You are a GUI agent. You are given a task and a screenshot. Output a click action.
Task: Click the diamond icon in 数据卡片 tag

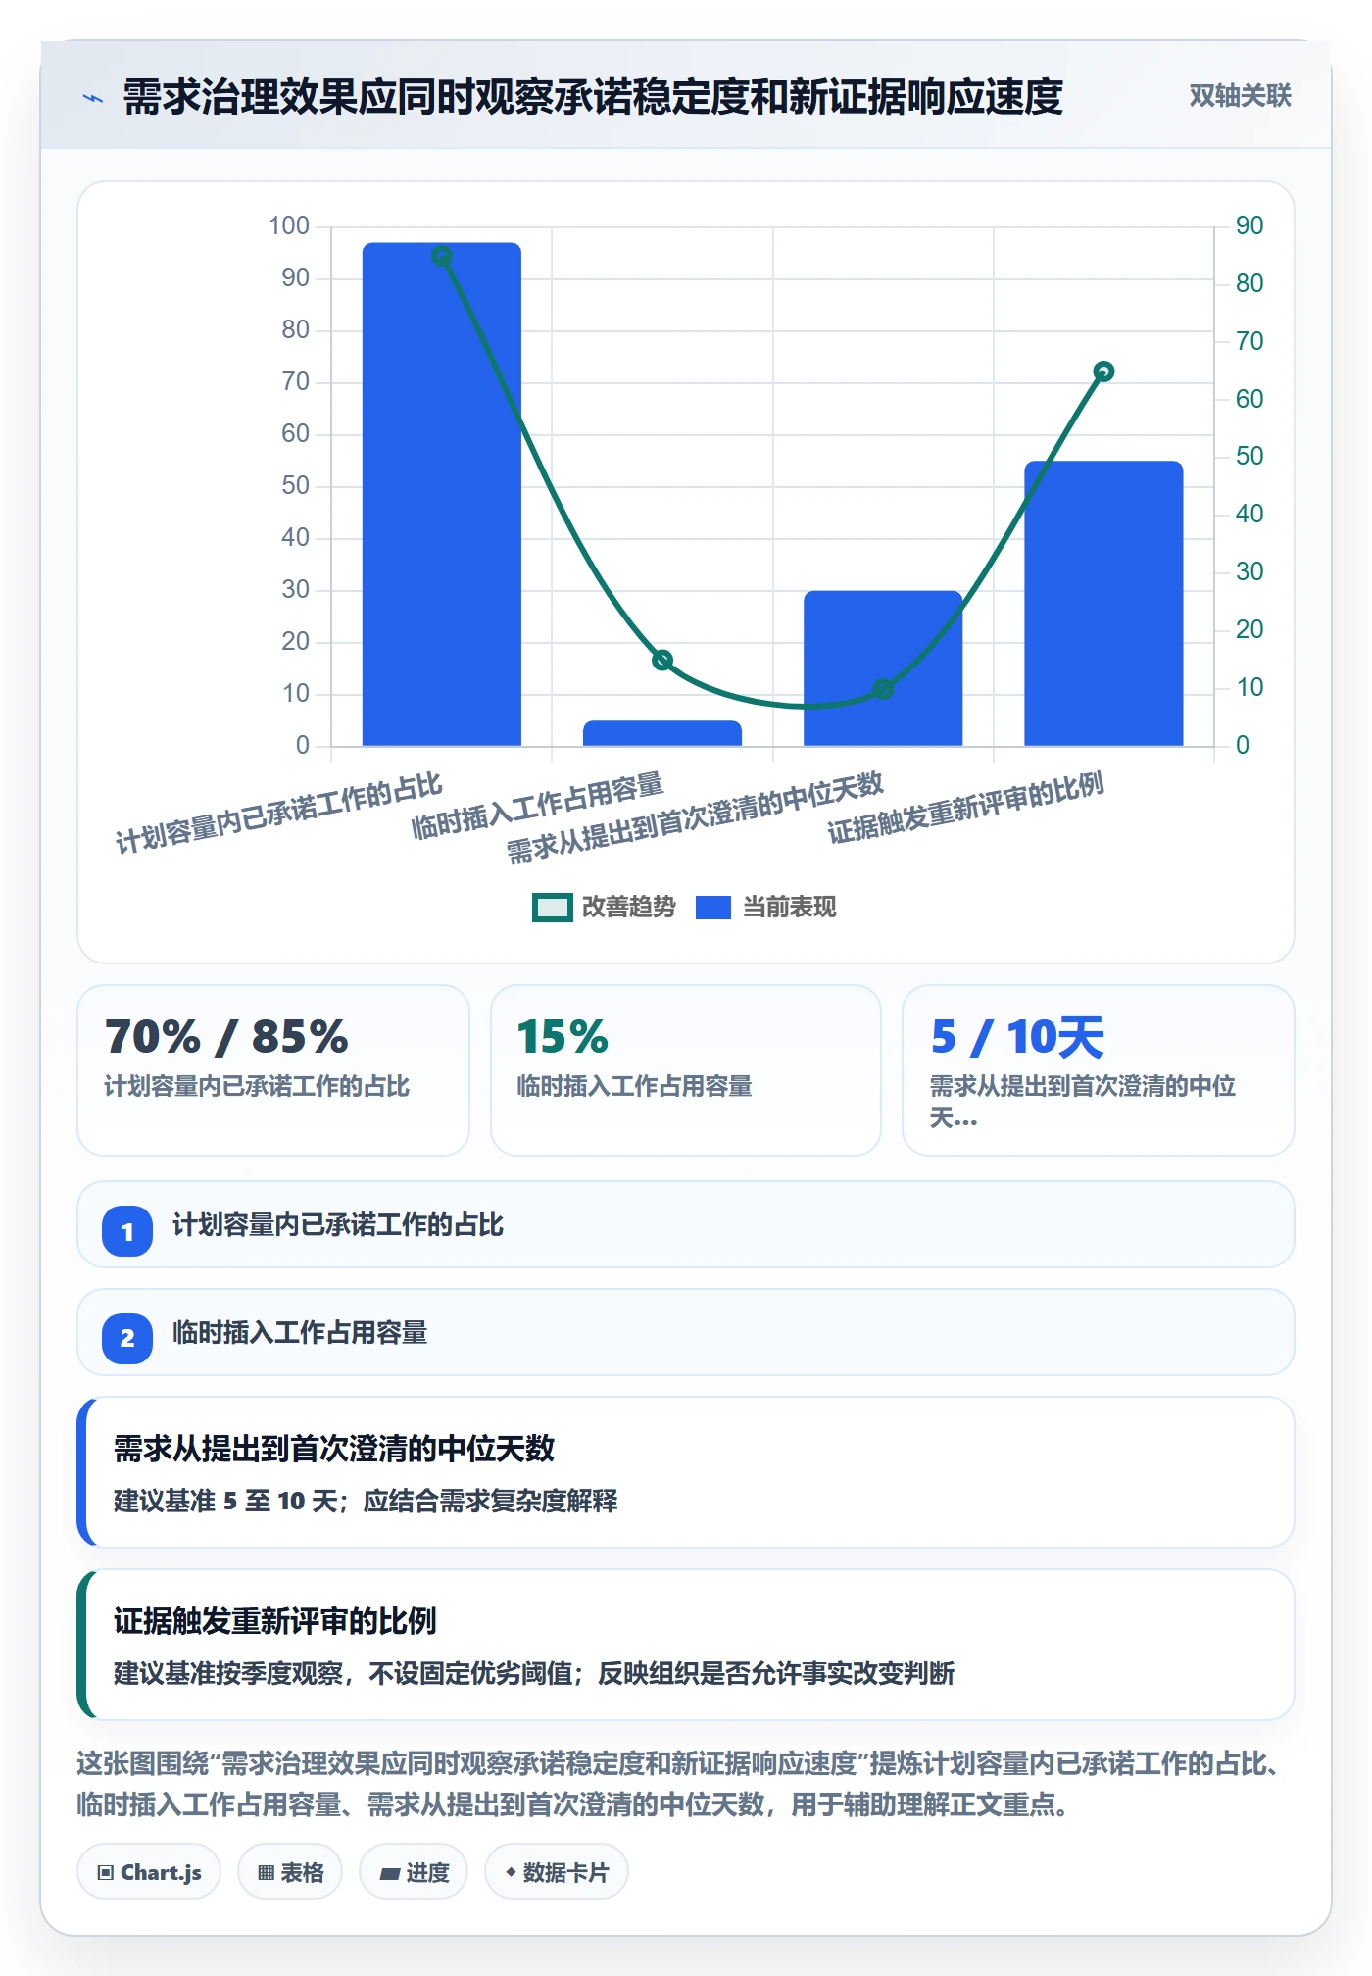click(511, 1872)
